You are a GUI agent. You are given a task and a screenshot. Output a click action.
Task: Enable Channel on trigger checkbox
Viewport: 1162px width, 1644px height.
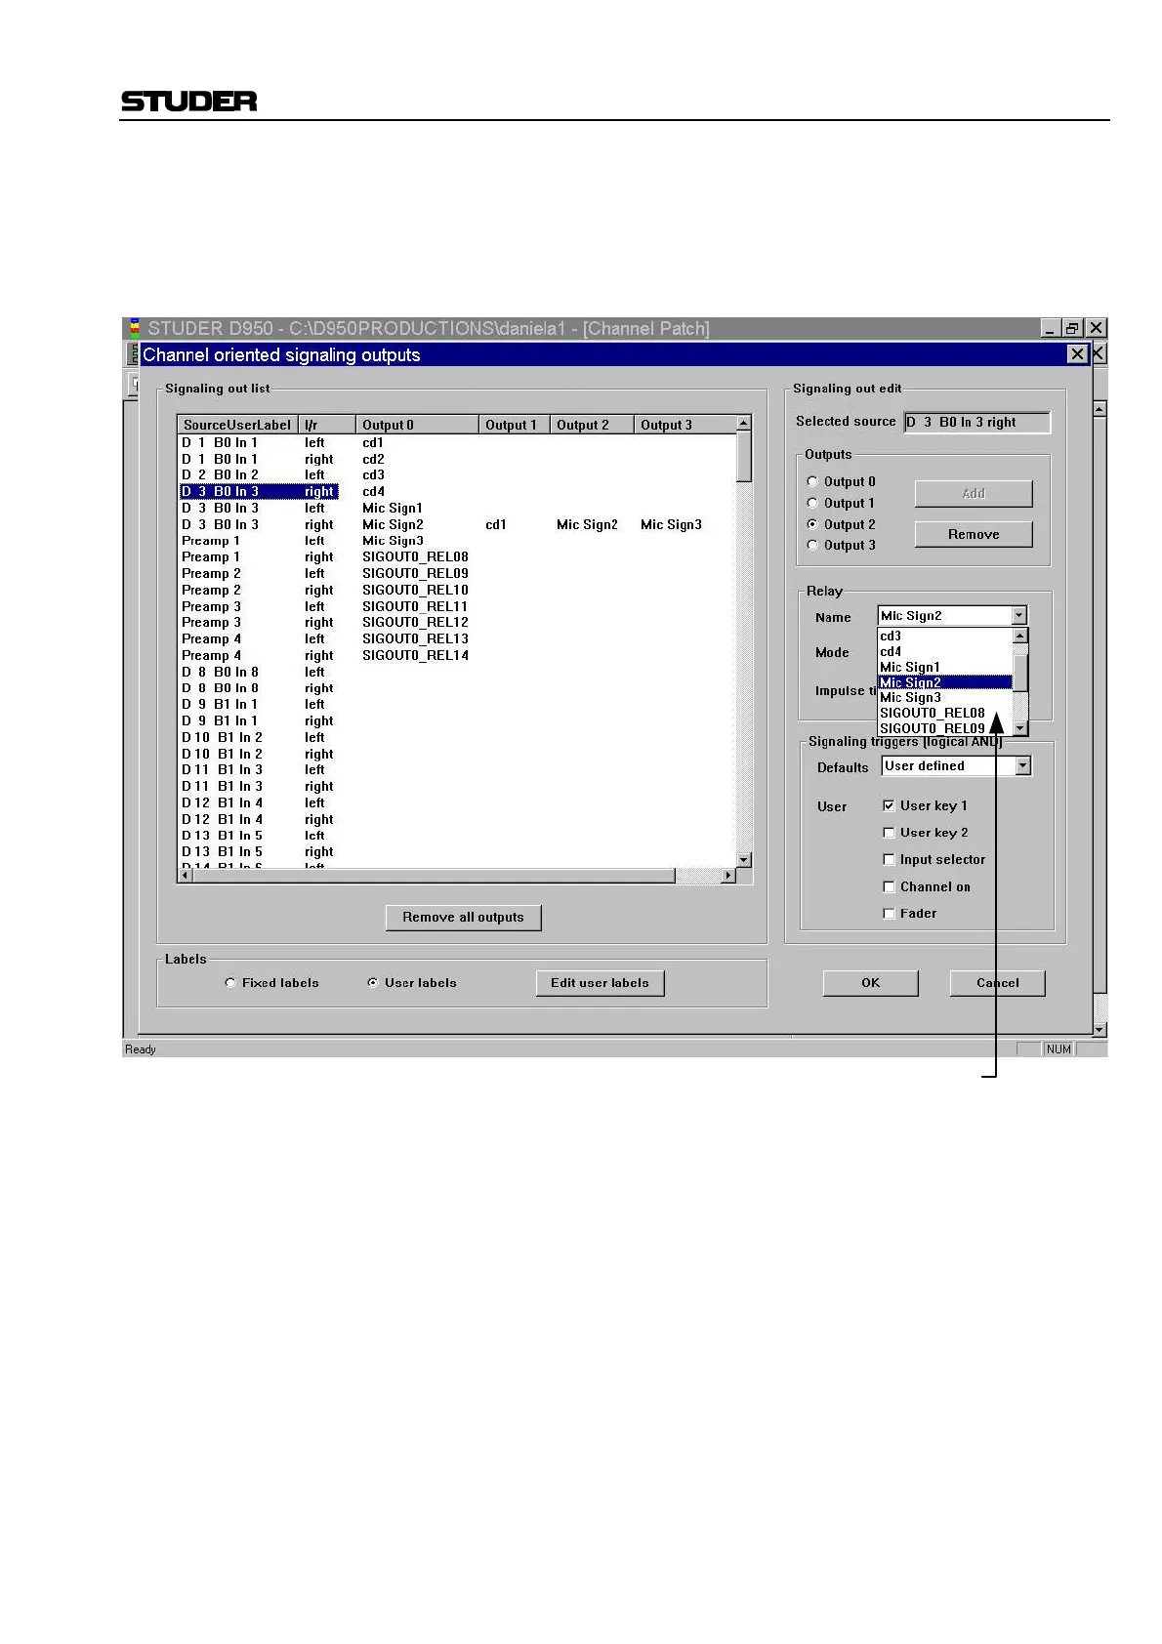tap(889, 886)
